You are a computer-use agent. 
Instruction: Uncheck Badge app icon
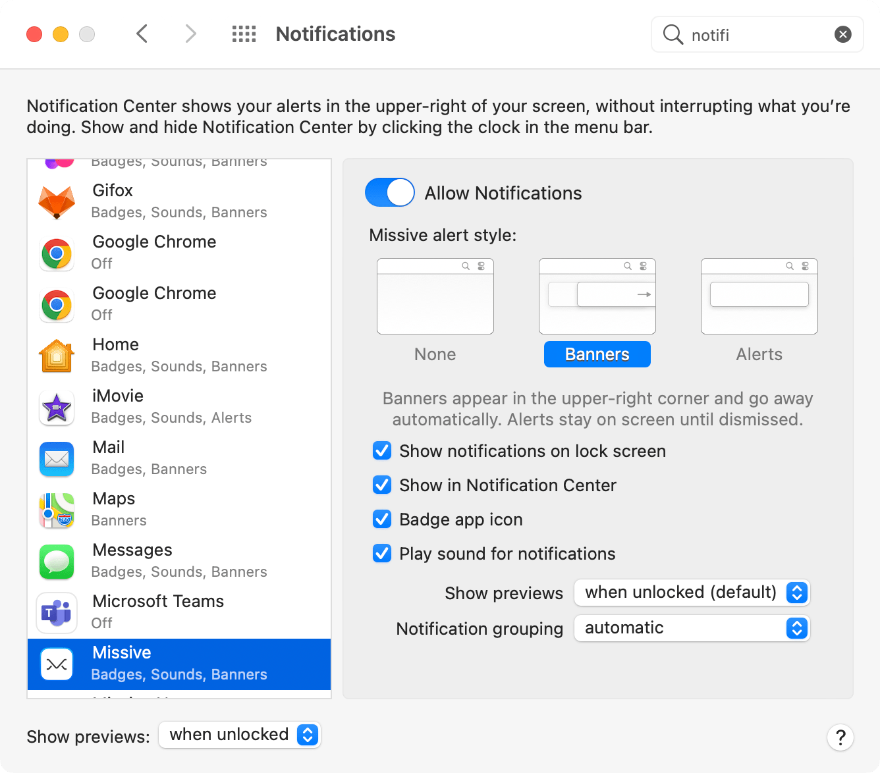click(382, 519)
